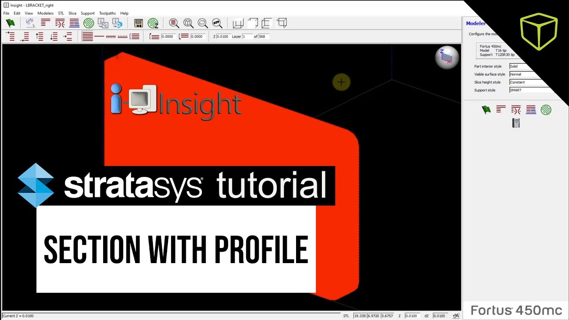Viewport: 569px width, 320px height.
Task: Click the support icon in the Modeler panel
Action: tap(516, 110)
